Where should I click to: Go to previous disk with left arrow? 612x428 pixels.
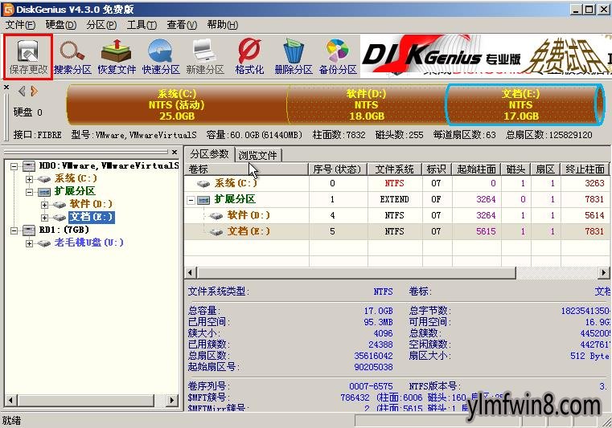click(x=22, y=92)
